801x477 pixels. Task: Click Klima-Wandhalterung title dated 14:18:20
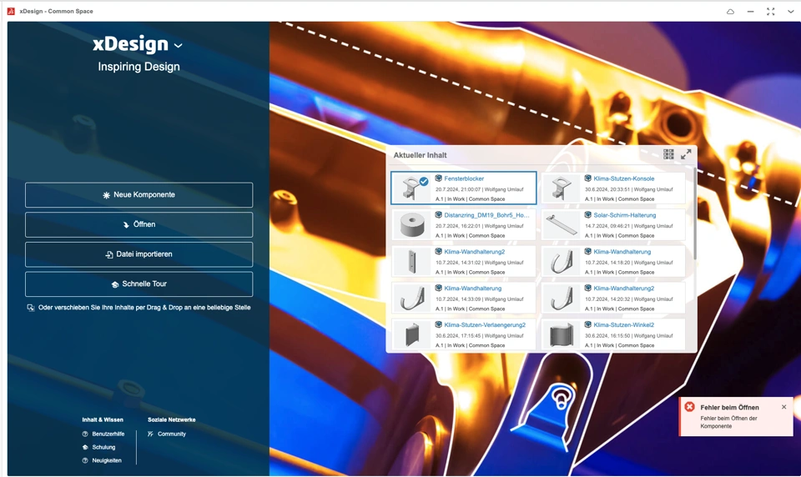[622, 252]
